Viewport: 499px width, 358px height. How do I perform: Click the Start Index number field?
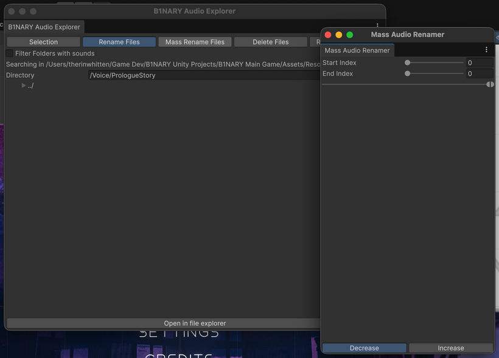pyautogui.click(x=480, y=63)
